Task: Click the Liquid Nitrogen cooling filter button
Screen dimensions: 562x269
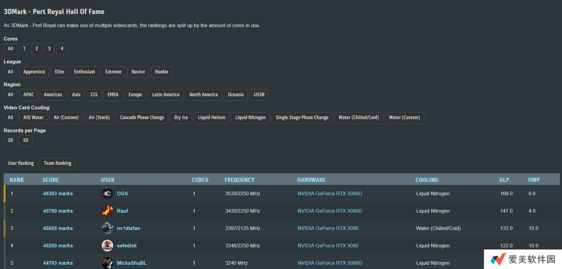Action: 251,118
